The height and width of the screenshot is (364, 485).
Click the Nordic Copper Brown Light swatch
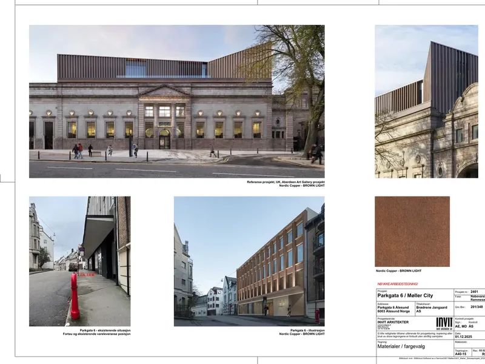(x=412, y=232)
